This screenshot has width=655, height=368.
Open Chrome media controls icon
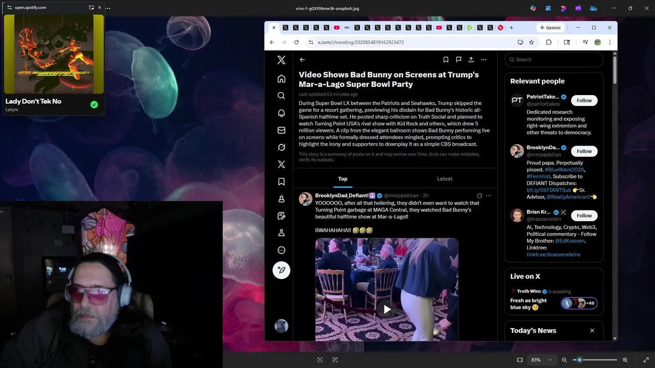point(585,42)
